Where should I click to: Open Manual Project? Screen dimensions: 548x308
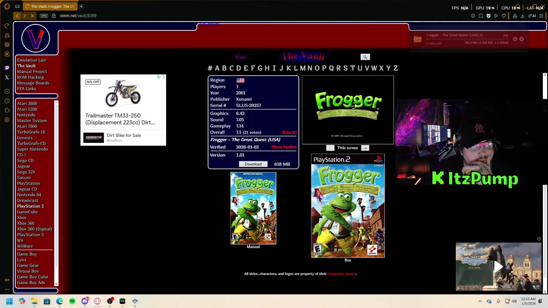pyautogui.click(x=32, y=71)
